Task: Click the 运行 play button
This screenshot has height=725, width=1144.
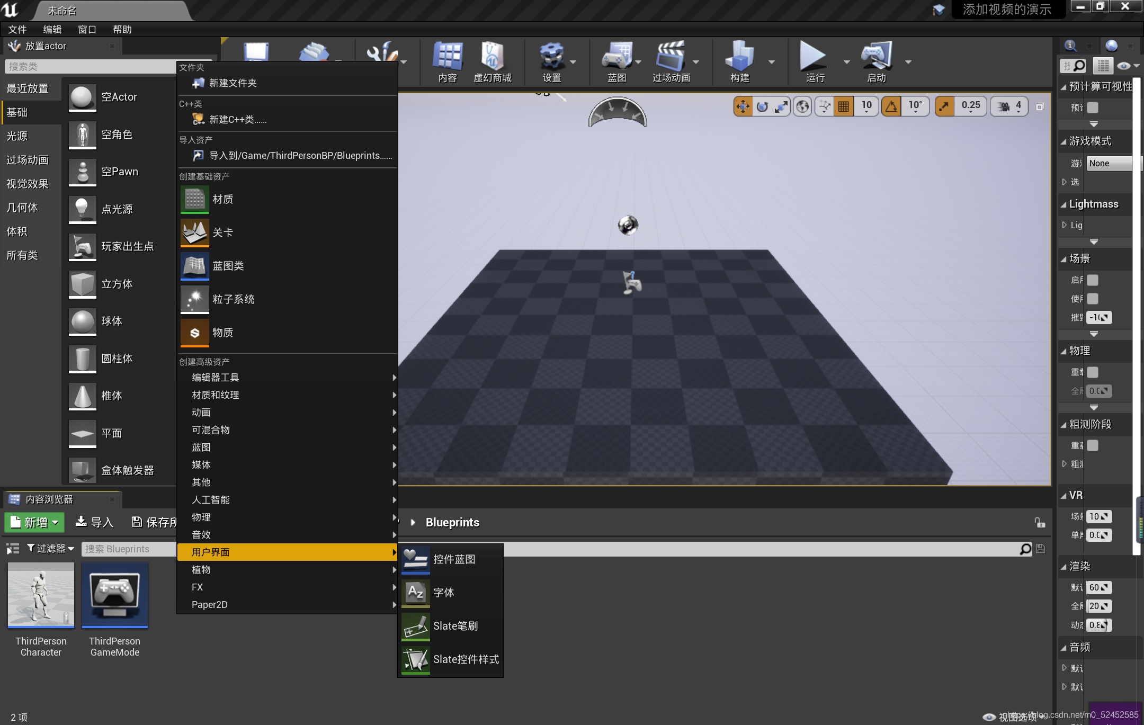Action: point(815,62)
